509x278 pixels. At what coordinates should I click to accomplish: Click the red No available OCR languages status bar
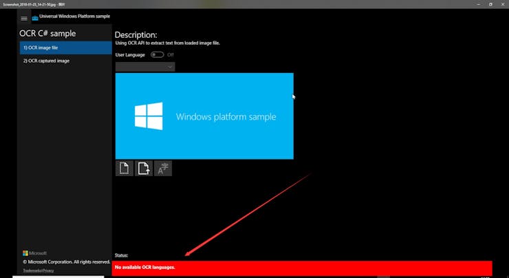(x=302, y=268)
